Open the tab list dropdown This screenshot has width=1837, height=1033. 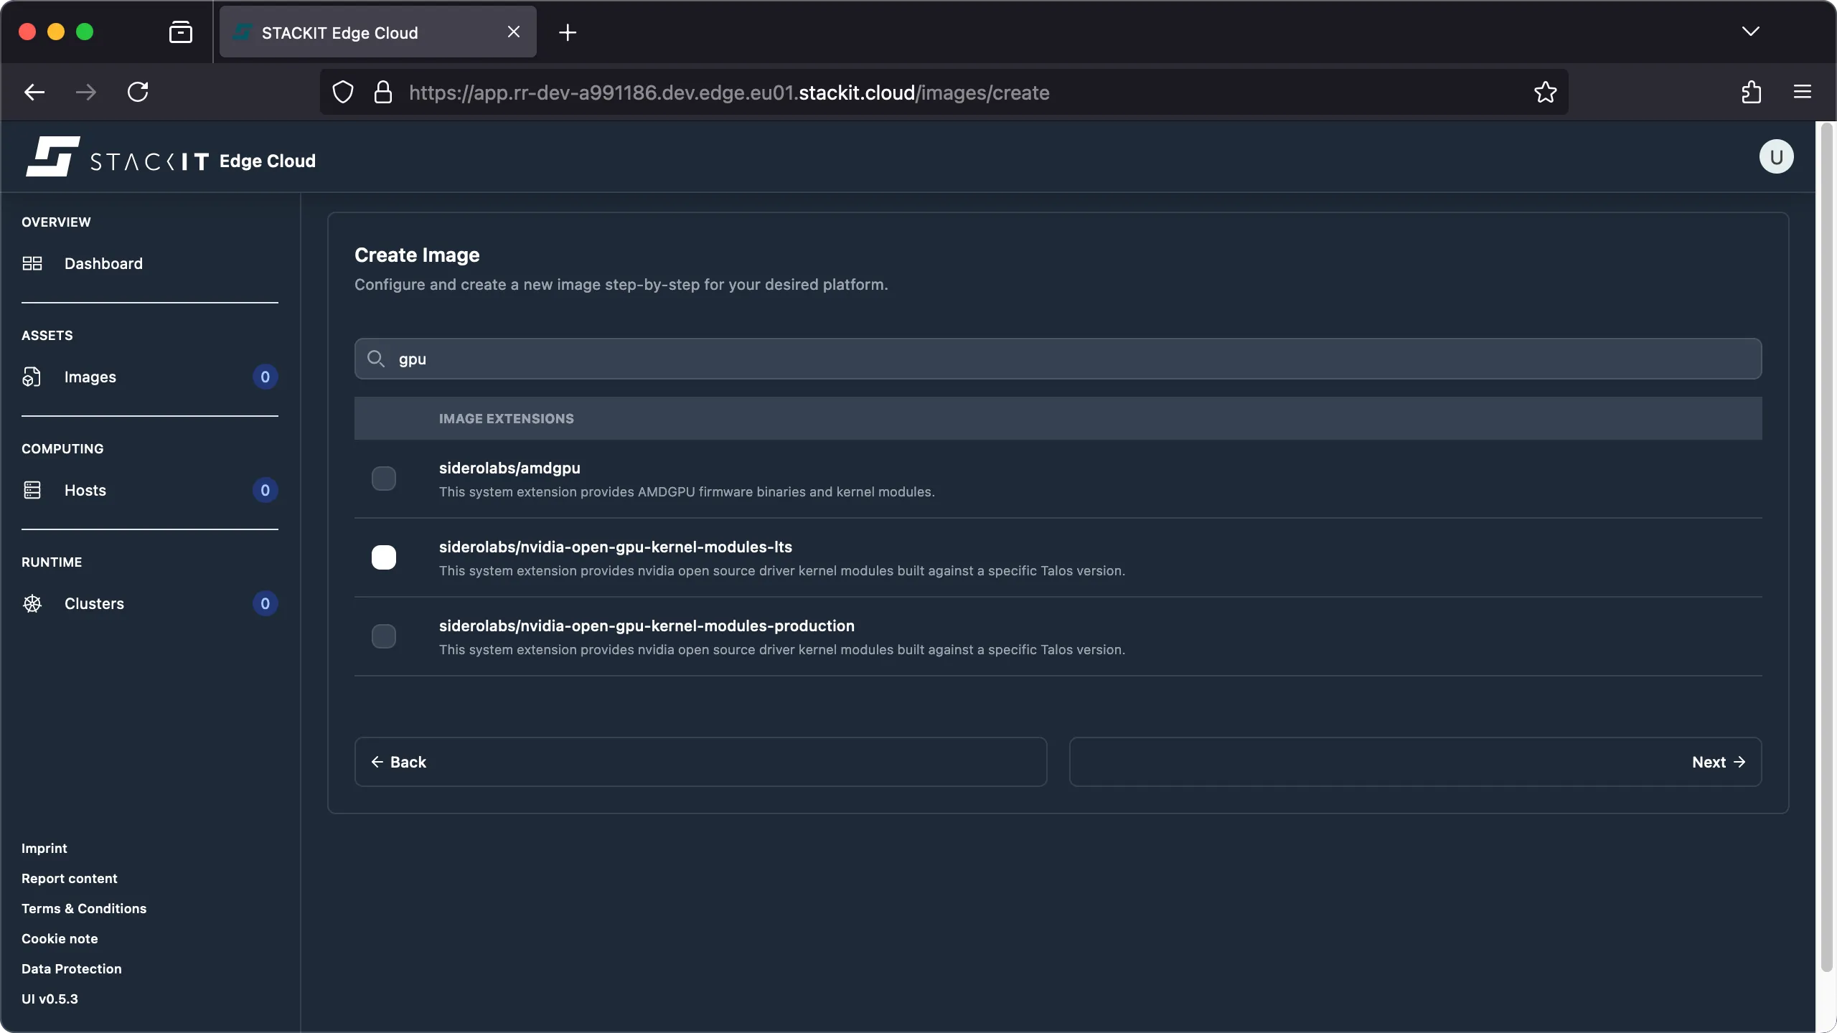pos(1751,32)
